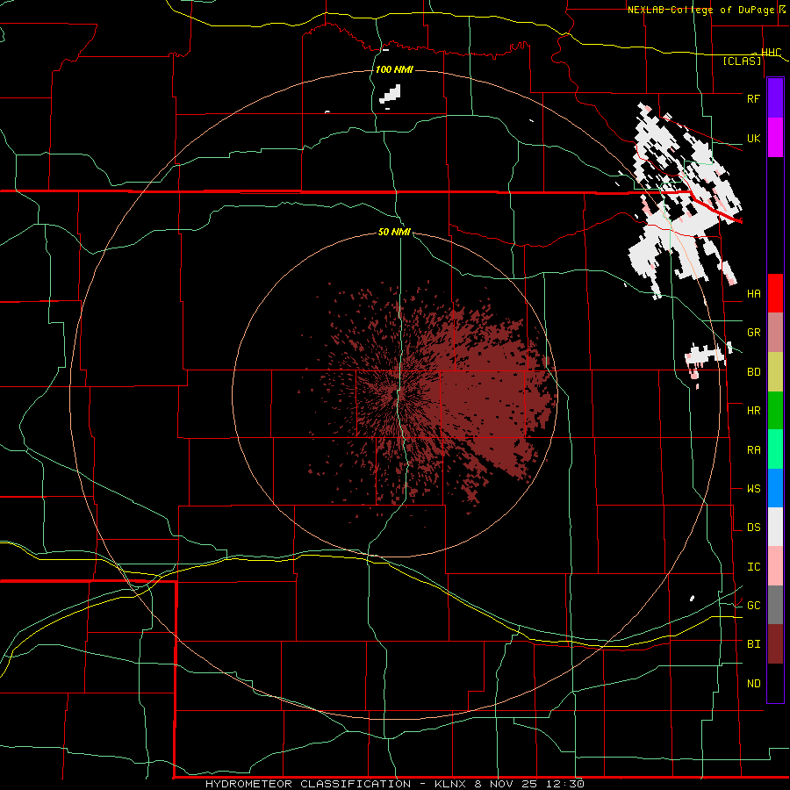Click the 'ND' legend label
790x790 pixels.
click(x=753, y=684)
